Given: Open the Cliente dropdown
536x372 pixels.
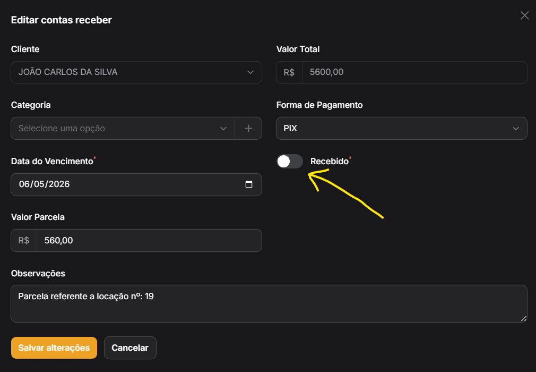Looking at the screenshot, I should [x=136, y=72].
